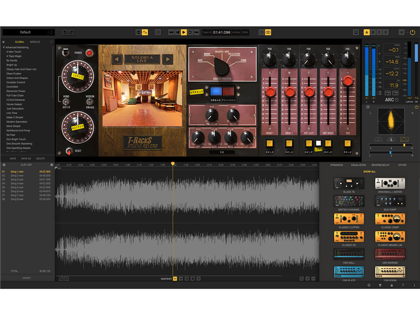
Task: Open the Module presets tab
Action: (35, 42)
